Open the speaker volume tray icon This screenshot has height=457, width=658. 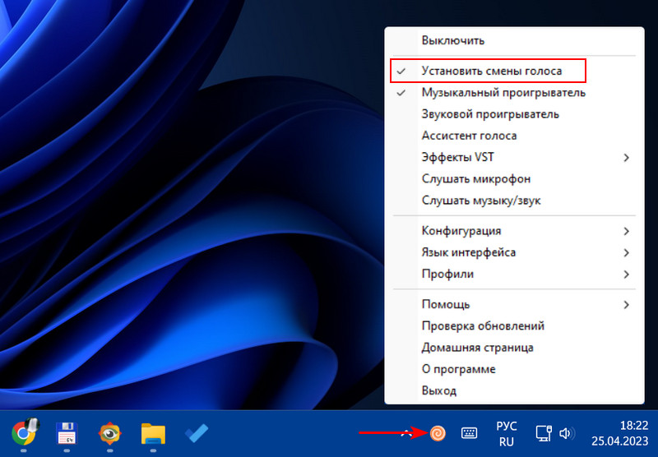pos(568,433)
